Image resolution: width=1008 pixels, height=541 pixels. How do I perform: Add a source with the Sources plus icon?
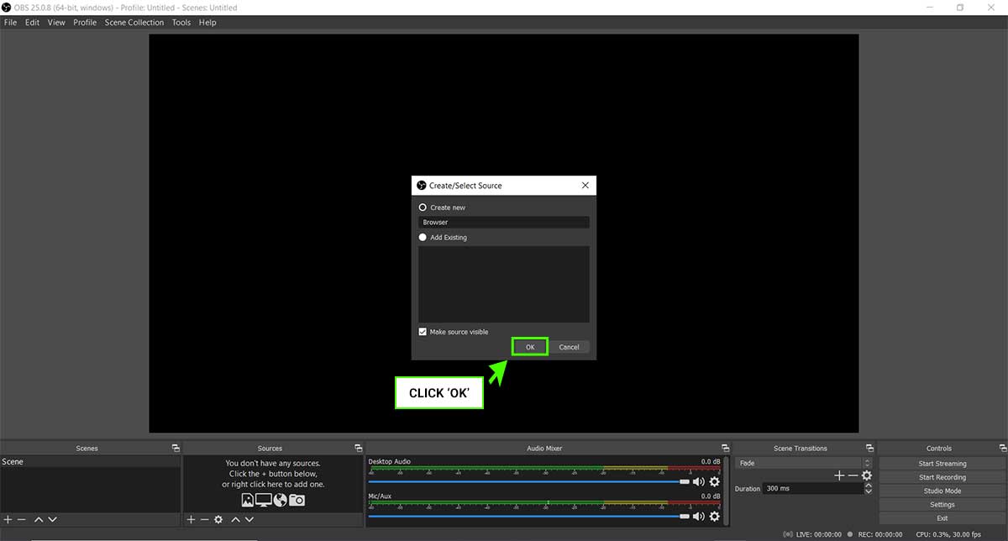coord(191,520)
